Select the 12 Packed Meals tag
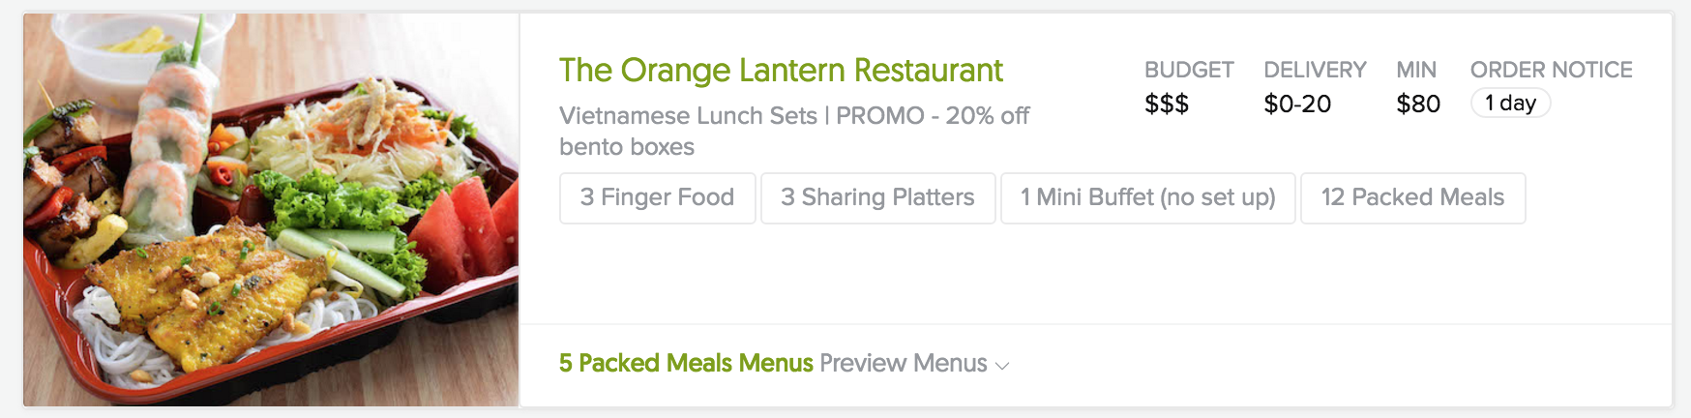The image size is (1691, 418). pos(1412,198)
